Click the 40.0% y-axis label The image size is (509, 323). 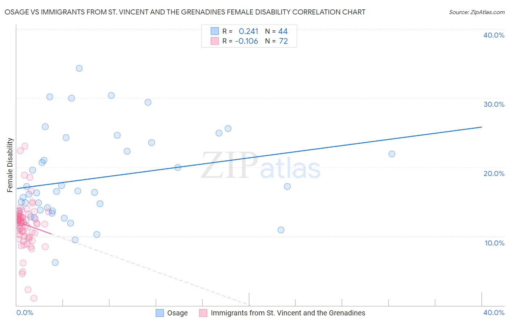coord(494,35)
